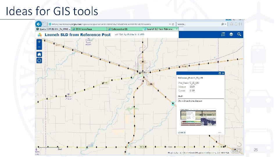
Task: Click the magnifier icon in browser search box
Action: 222,24
